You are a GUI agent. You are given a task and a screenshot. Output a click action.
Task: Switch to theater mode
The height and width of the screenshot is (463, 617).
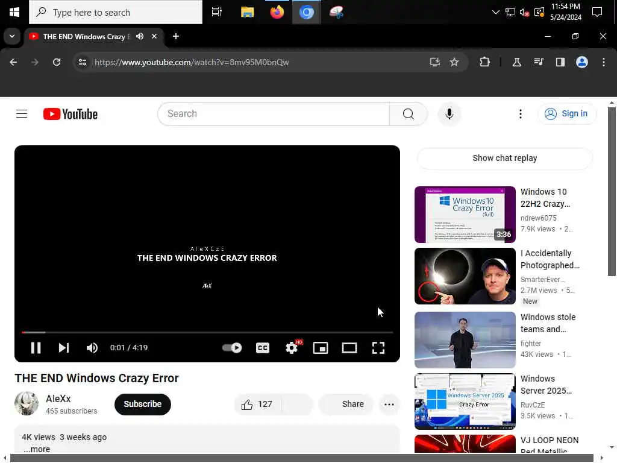(349, 348)
